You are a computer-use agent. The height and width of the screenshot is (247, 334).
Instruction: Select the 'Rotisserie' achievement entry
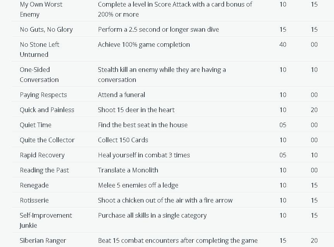(x=34, y=200)
